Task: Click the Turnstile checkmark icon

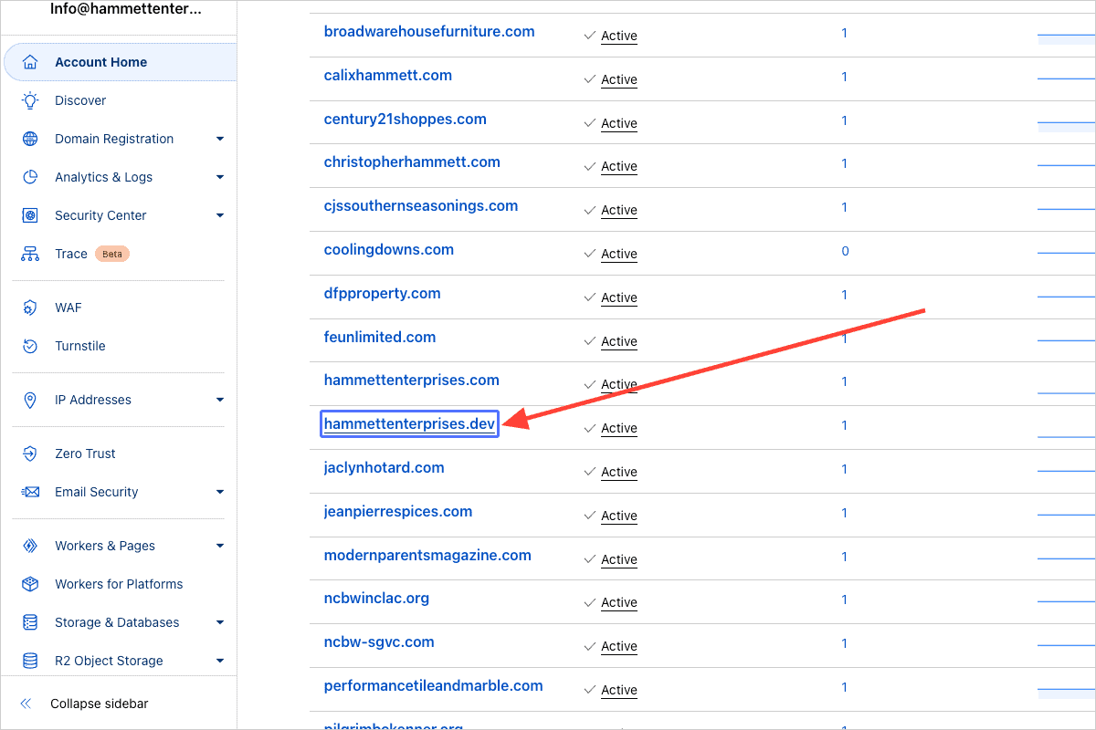Action: (30, 346)
